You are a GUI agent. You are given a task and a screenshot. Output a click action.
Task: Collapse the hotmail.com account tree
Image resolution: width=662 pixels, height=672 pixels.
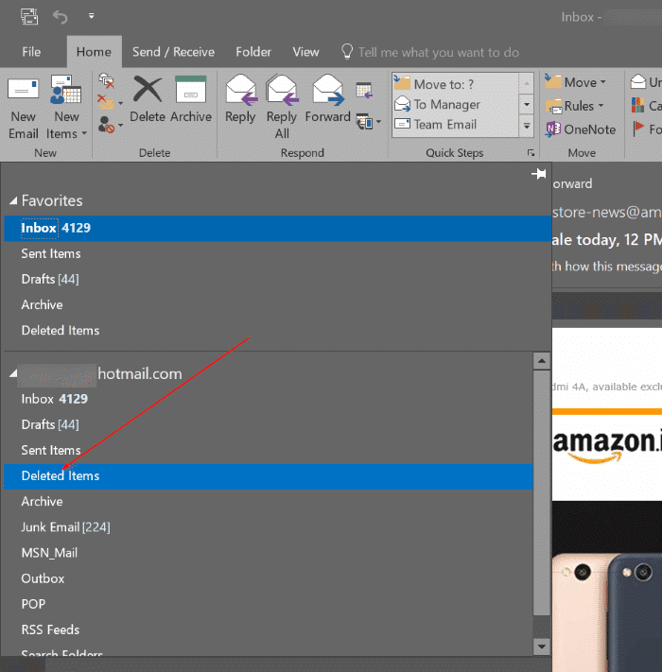pyautogui.click(x=13, y=373)
